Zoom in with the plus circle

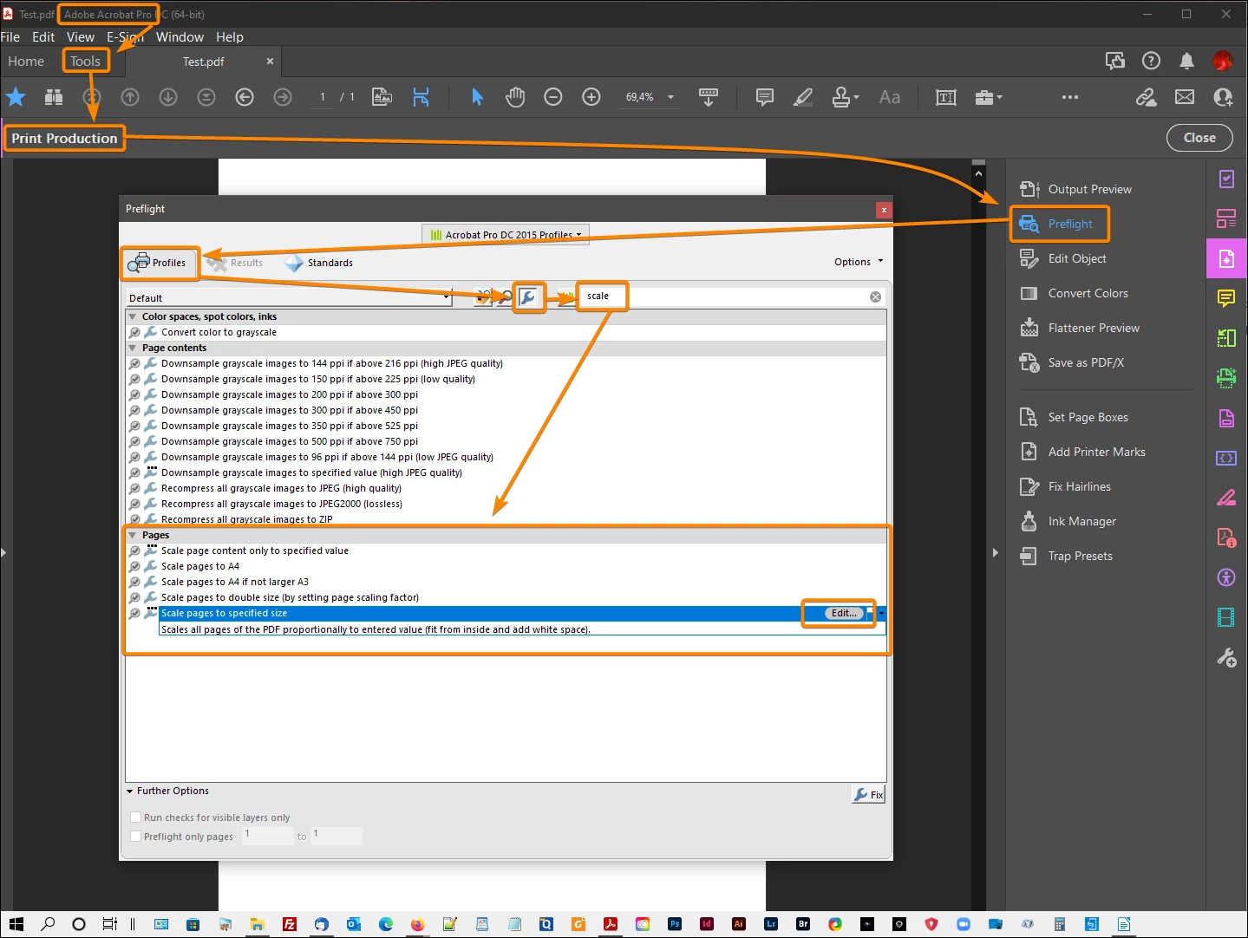591,97
